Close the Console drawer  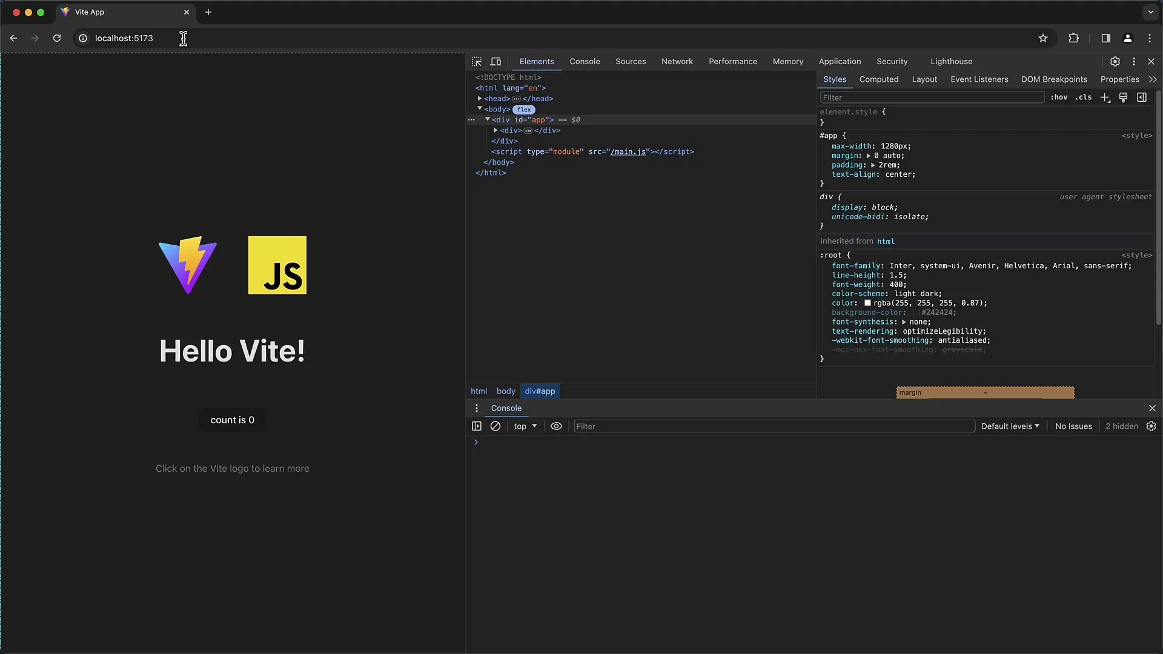(x=1152, y=408)
